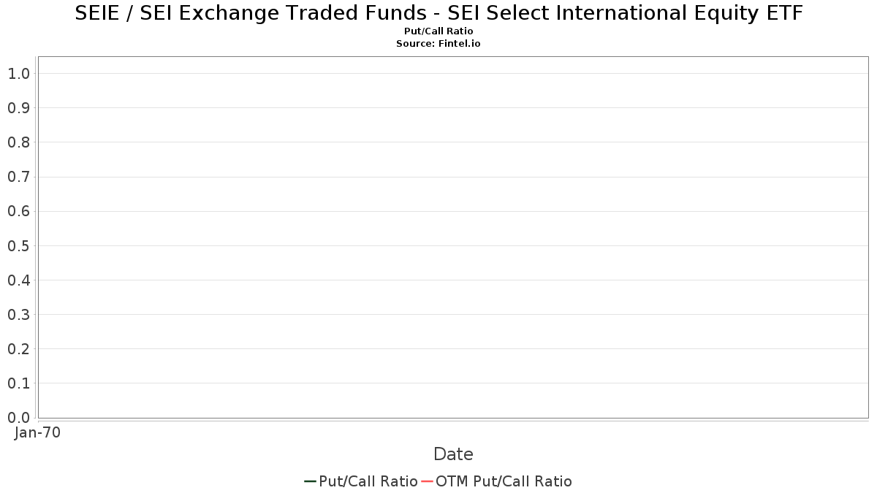This screenshot has width=877, height=493.
Task: Open the Source: Fintel.io text
Action: coord(438,43)
